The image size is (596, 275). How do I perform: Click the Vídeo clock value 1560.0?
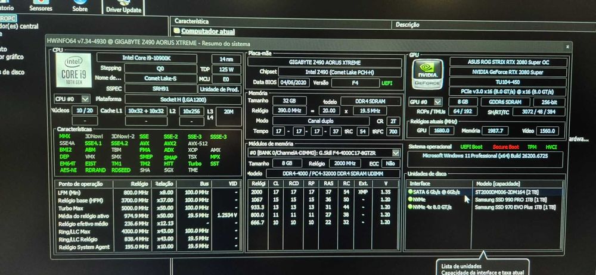pyautogui.click(x=548, y=131)
